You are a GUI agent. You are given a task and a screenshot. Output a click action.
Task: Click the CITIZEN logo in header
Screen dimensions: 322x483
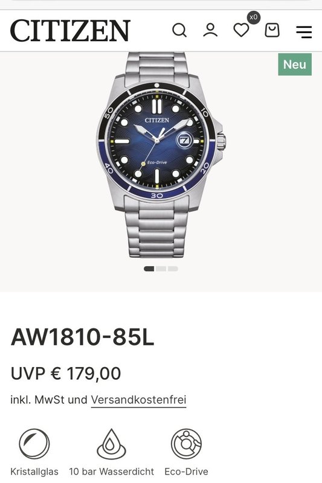pyautogui.click(x=71, y=31)
